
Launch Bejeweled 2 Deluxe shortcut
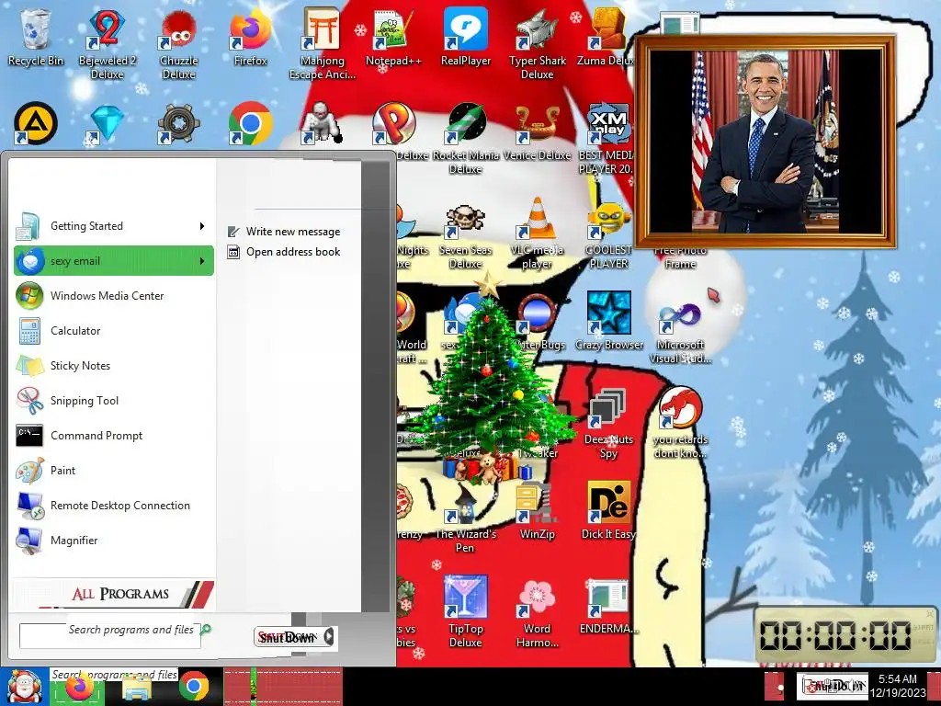(x=107, y=45)
